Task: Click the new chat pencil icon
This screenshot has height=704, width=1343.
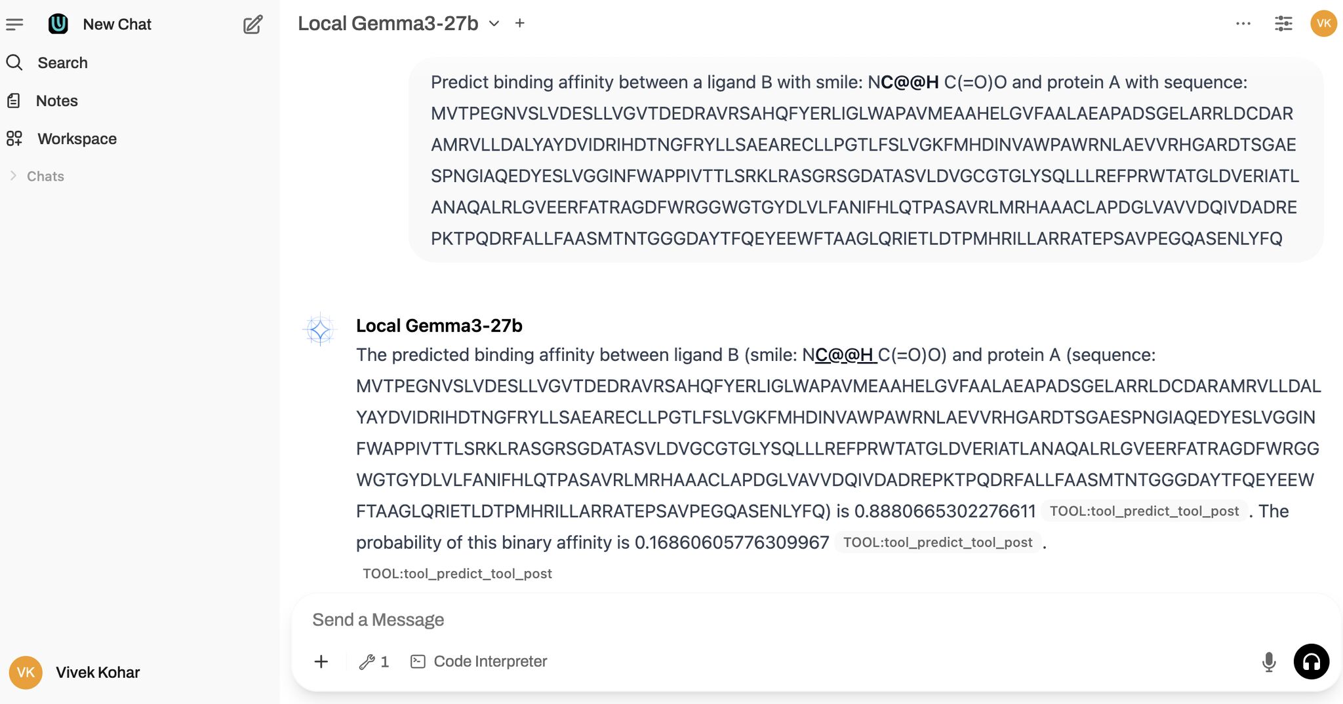Action: [252, 24]
